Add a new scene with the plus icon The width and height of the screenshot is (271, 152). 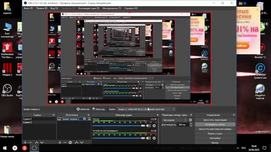[25, 143]
